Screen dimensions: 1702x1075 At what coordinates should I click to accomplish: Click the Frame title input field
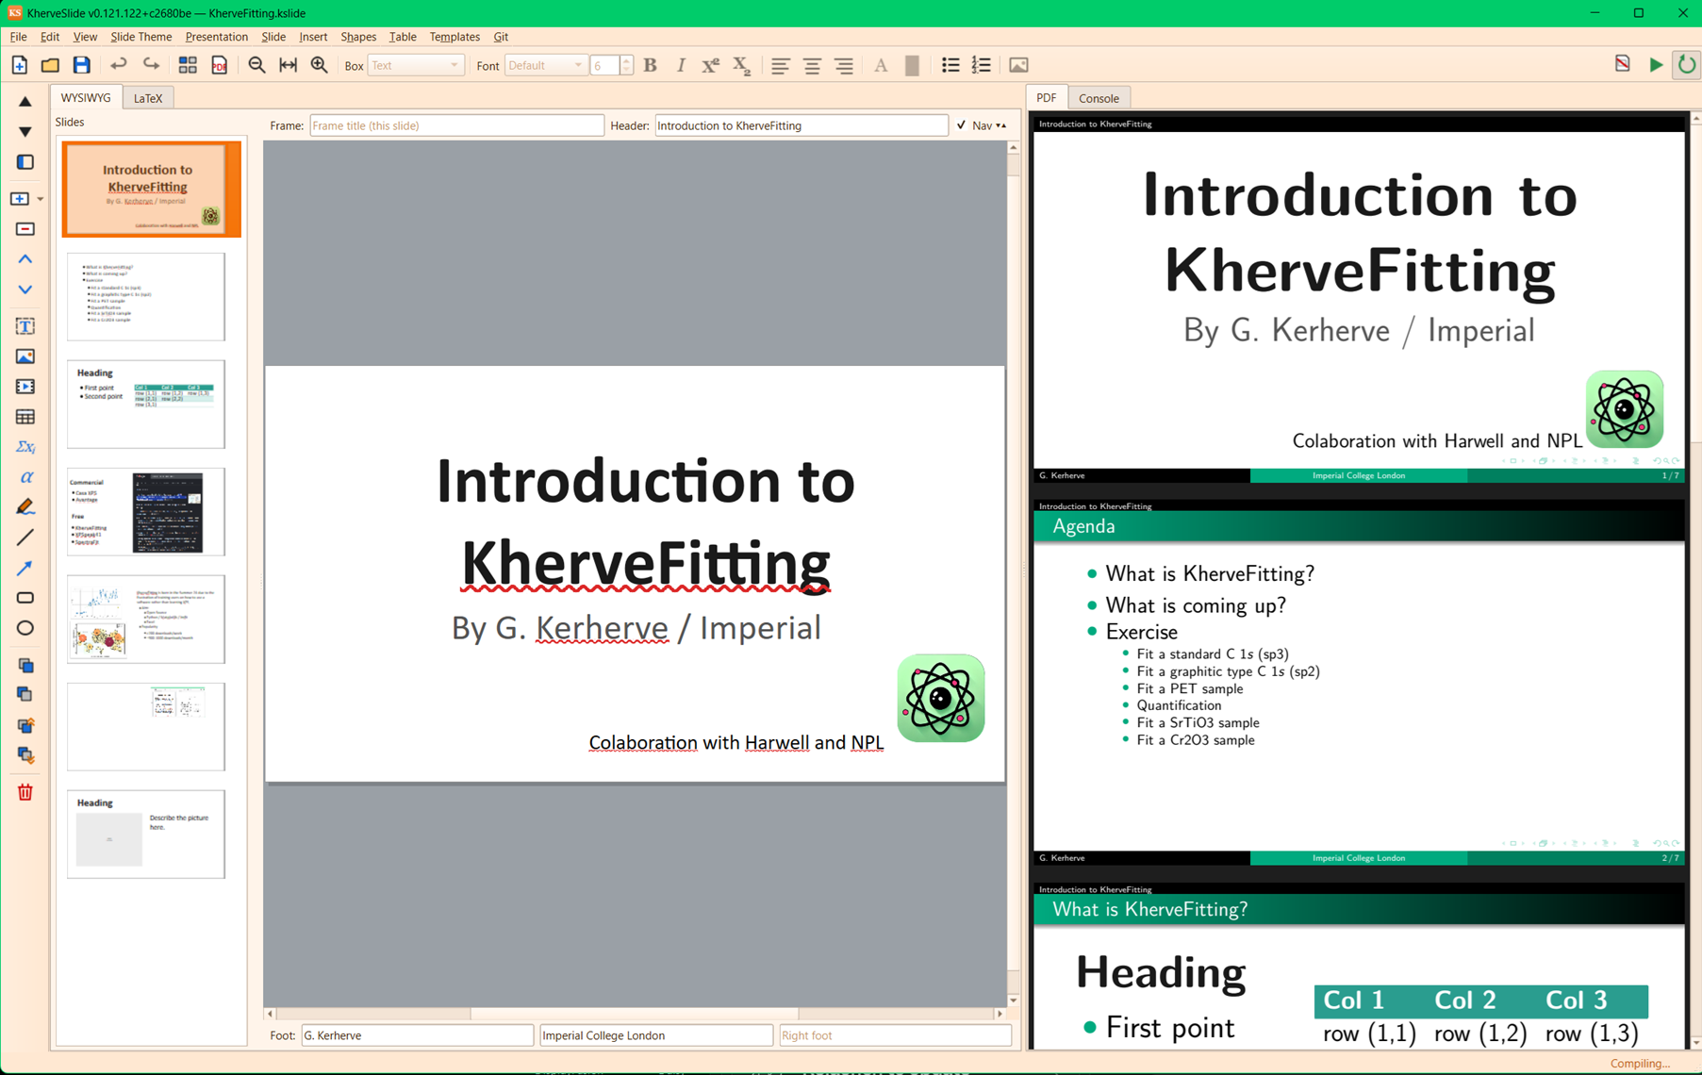coord(456,125)
